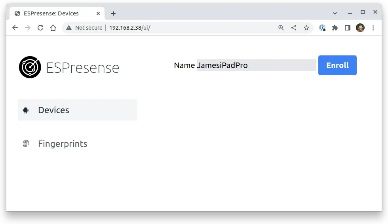Click the address bar URL 192.168.2.38/ui/

pyautogui.click(x=130, y=28)
